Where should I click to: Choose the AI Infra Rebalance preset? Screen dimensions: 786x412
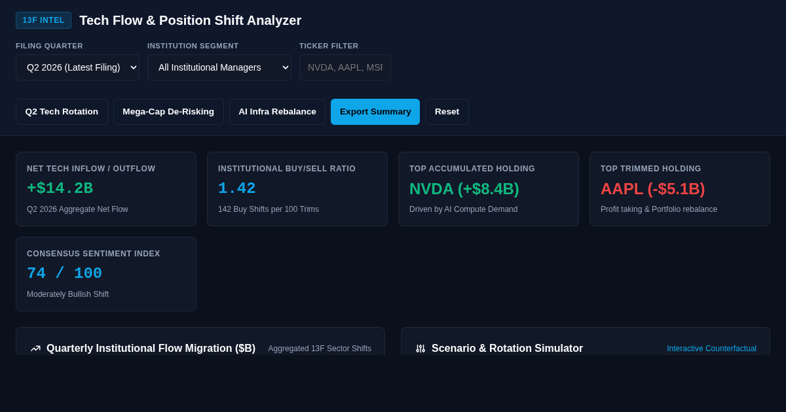point(277,112)
